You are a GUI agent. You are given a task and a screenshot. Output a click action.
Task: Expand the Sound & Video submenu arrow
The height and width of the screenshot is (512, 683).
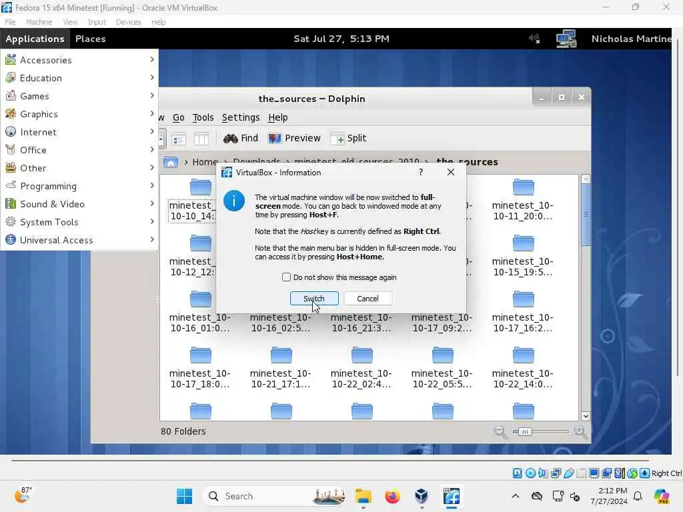[x=152, y=203]
